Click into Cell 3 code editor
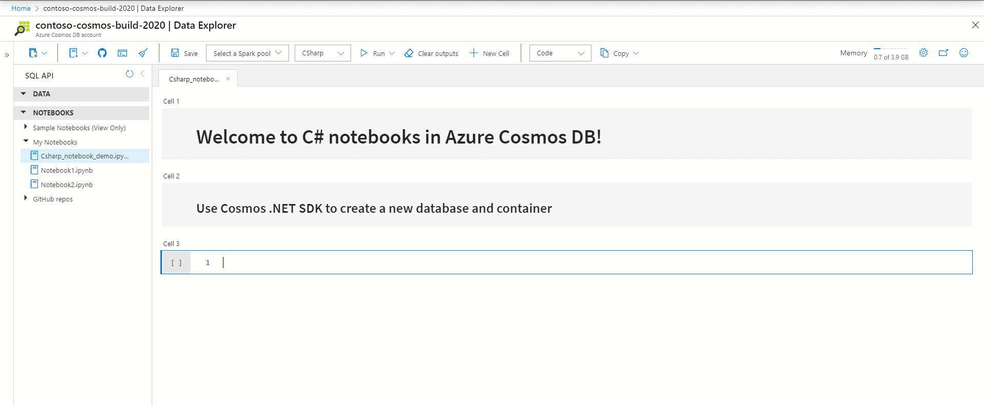The width and height of the screenshot is (984, 406). click(581, 262)
